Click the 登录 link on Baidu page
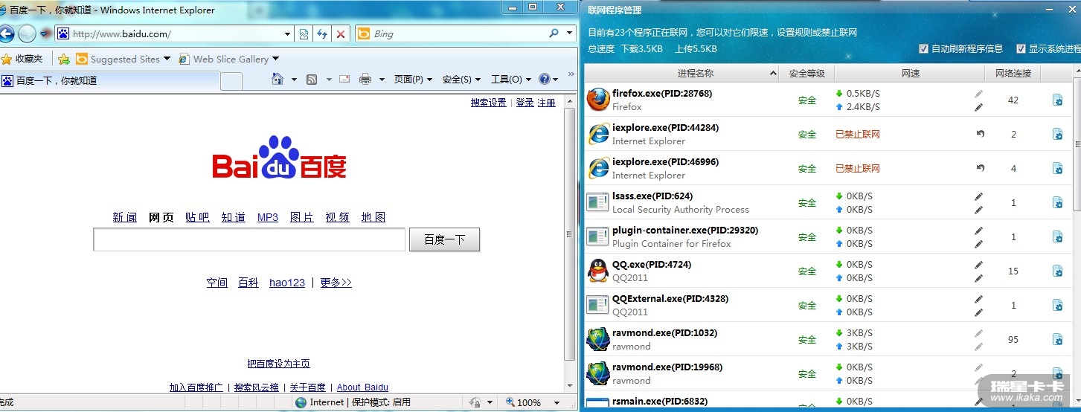 click(525, 103)
